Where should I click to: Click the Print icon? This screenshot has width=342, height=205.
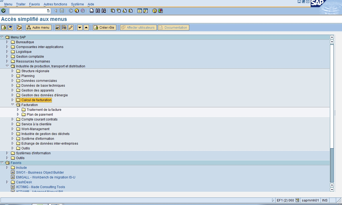click(x=92, y=11)
